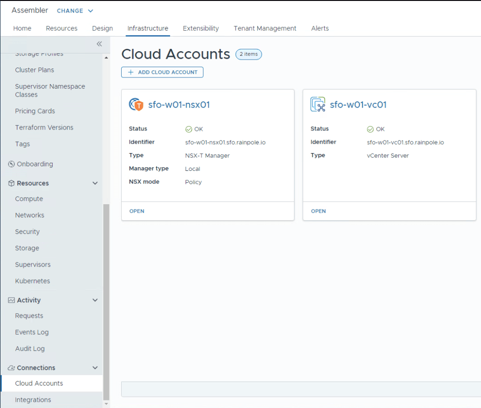Click the green OK status icon for sfo-w01-vc01
The image size is (481, 408).
click(370, 129)
